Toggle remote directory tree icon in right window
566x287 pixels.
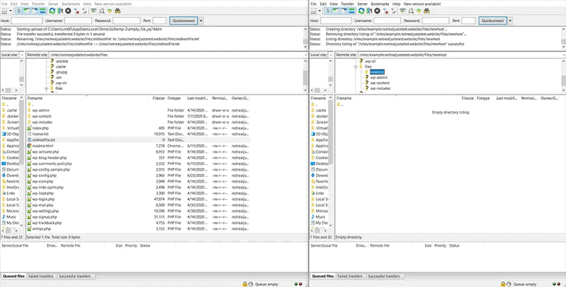pos(344,11)
